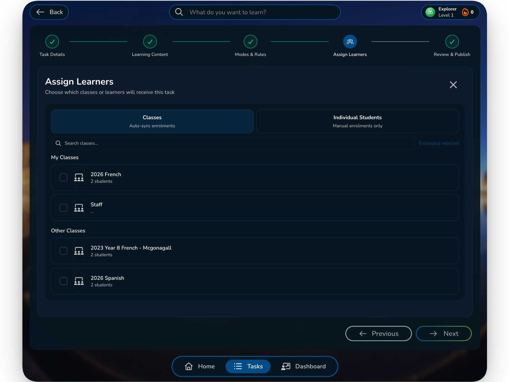Click the Learning Content step label

(x=150, y=54)
